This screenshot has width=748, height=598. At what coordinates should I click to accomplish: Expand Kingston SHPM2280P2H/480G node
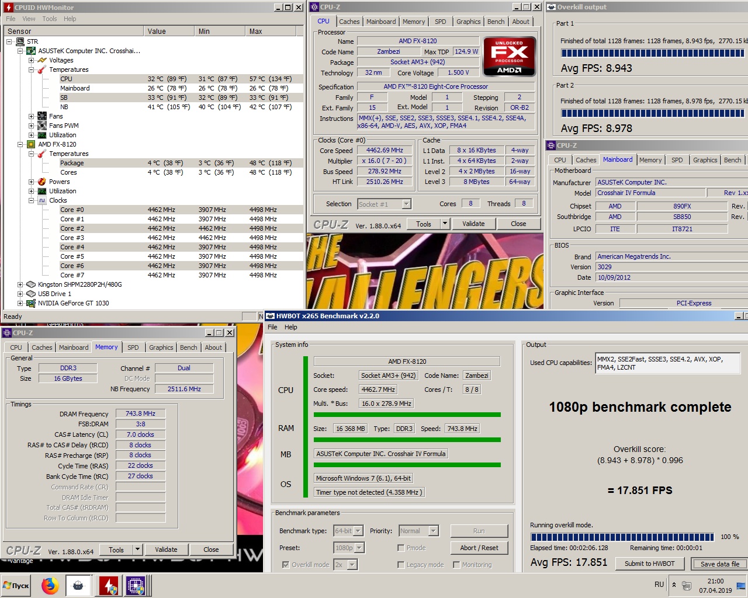coord(20,284)
